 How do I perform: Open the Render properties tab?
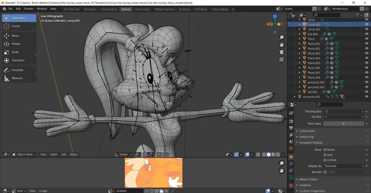[x=291, y=121]
